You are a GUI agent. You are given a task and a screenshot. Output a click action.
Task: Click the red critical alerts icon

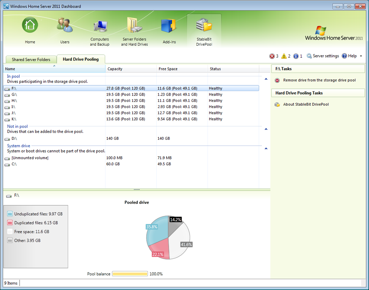tap(272, 56)
